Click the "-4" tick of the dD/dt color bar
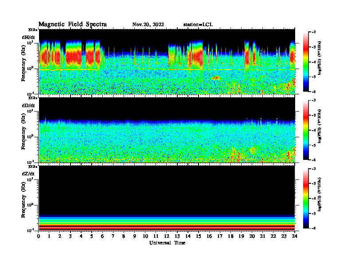This screenshot has height=271, width=351. pos(314,130)
